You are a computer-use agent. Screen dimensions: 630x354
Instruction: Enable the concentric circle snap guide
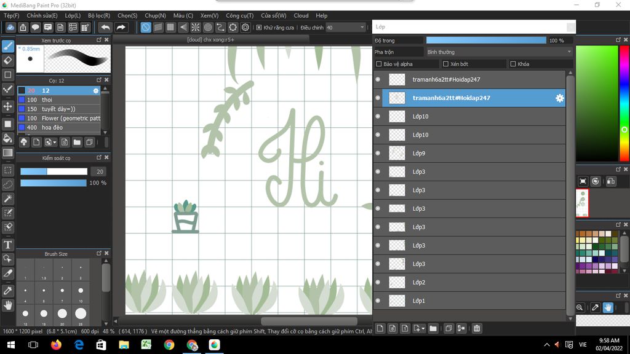click(x=208, y=27)
